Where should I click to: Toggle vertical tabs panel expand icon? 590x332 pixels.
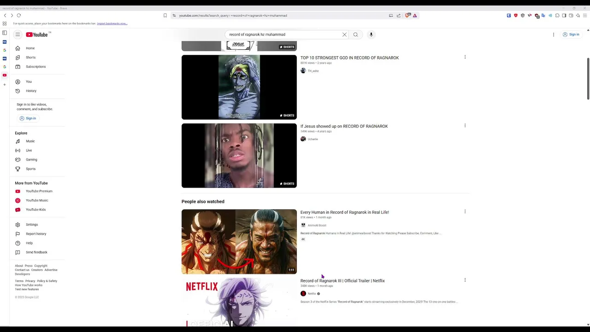[5, 33]
